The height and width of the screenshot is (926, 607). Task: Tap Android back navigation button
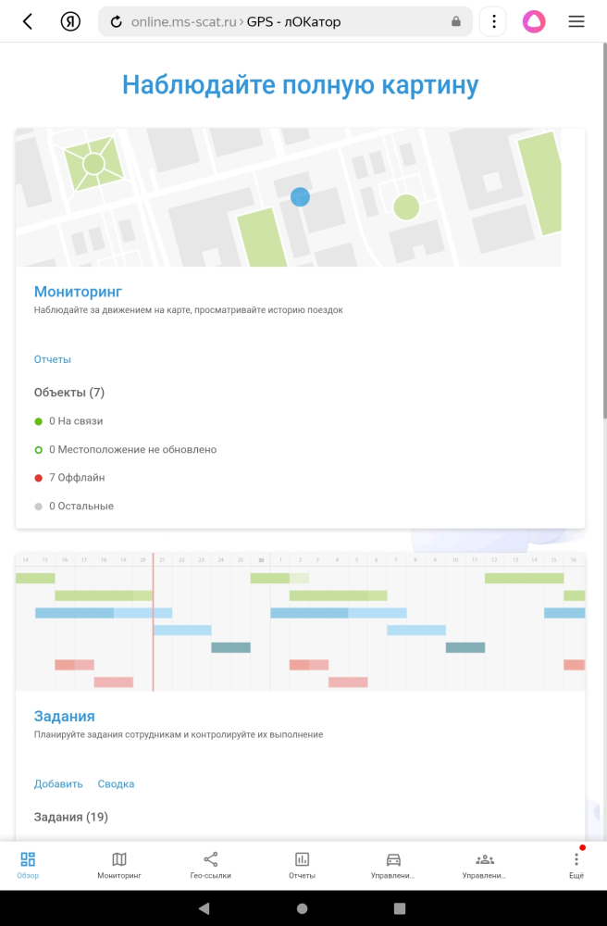(x=204, y=908)
